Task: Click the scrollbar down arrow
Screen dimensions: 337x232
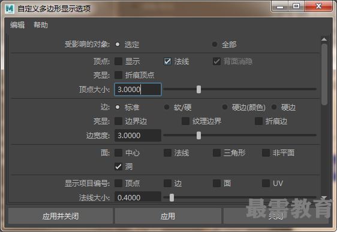Action: tap(324, 197)
